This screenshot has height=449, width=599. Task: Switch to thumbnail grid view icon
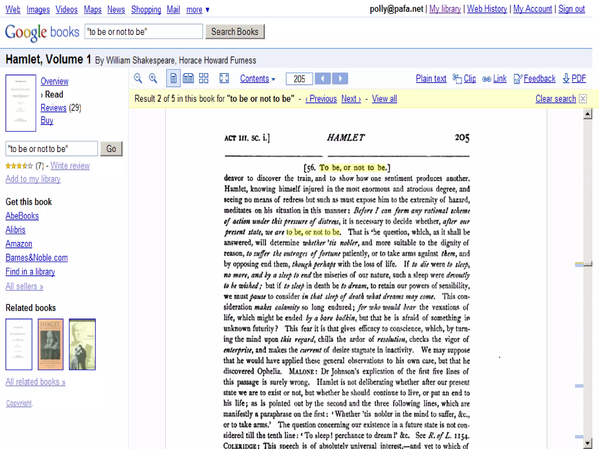pyautogui.click(x=204, y=78)
